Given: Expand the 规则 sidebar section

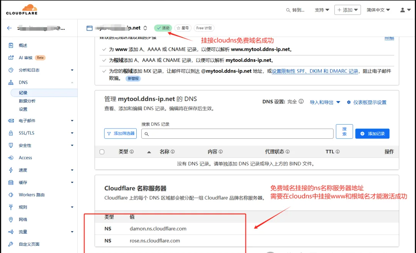Looking at the screenshot, I should click(72, 207).
